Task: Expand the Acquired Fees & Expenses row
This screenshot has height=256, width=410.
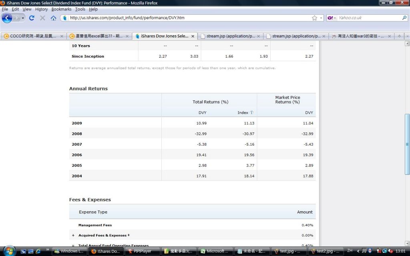Action: click(73, 235)
